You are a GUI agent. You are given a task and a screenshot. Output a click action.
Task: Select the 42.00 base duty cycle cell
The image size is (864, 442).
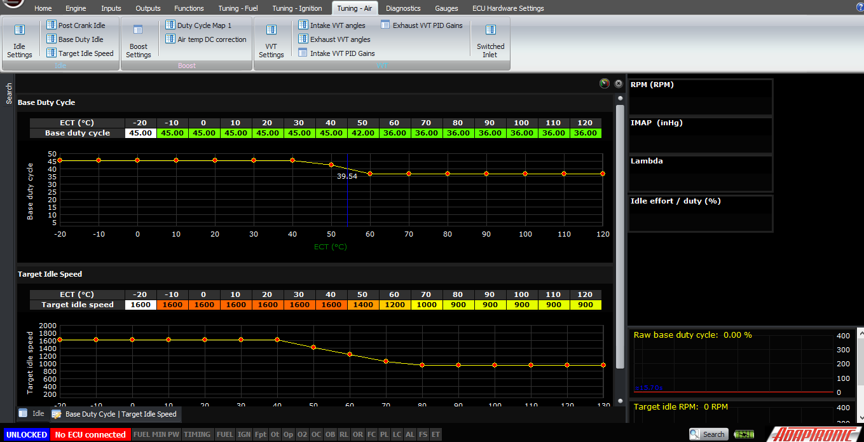coord(363,133)
